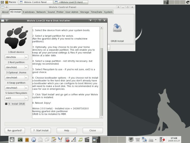This screenshot has width=190, height=143.
Task: Open the X-windows tab
Action: point(28,12)
